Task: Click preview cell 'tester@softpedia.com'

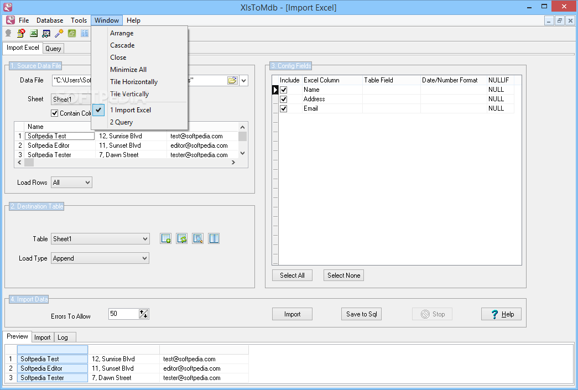Action: point(204,378)
